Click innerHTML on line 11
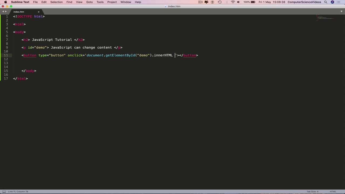345x194 pixels. click(163, 55)
